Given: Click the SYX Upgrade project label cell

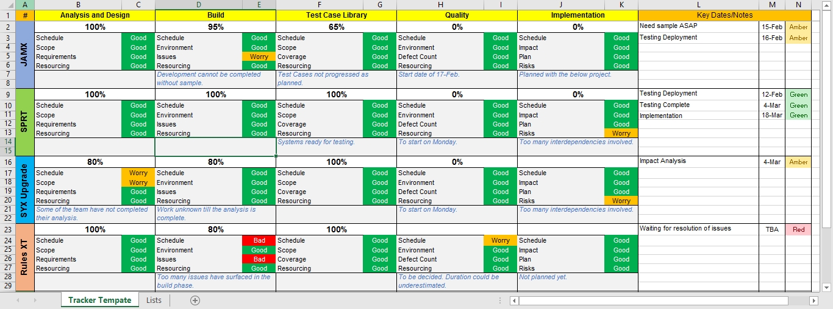Looking at the screenshot, I should click(x=25, y=190).
